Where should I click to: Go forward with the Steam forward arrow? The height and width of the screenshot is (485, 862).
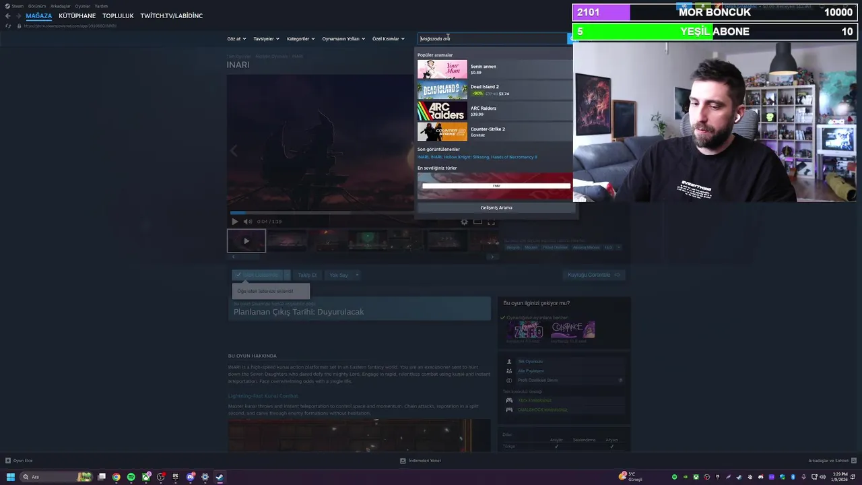click(18, 15)
